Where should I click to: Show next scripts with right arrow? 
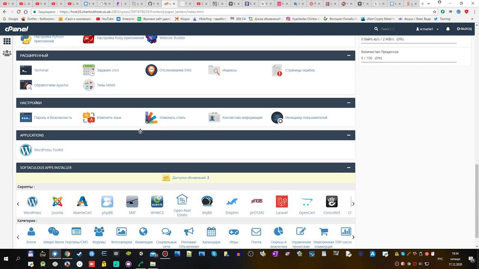[353, 204]
